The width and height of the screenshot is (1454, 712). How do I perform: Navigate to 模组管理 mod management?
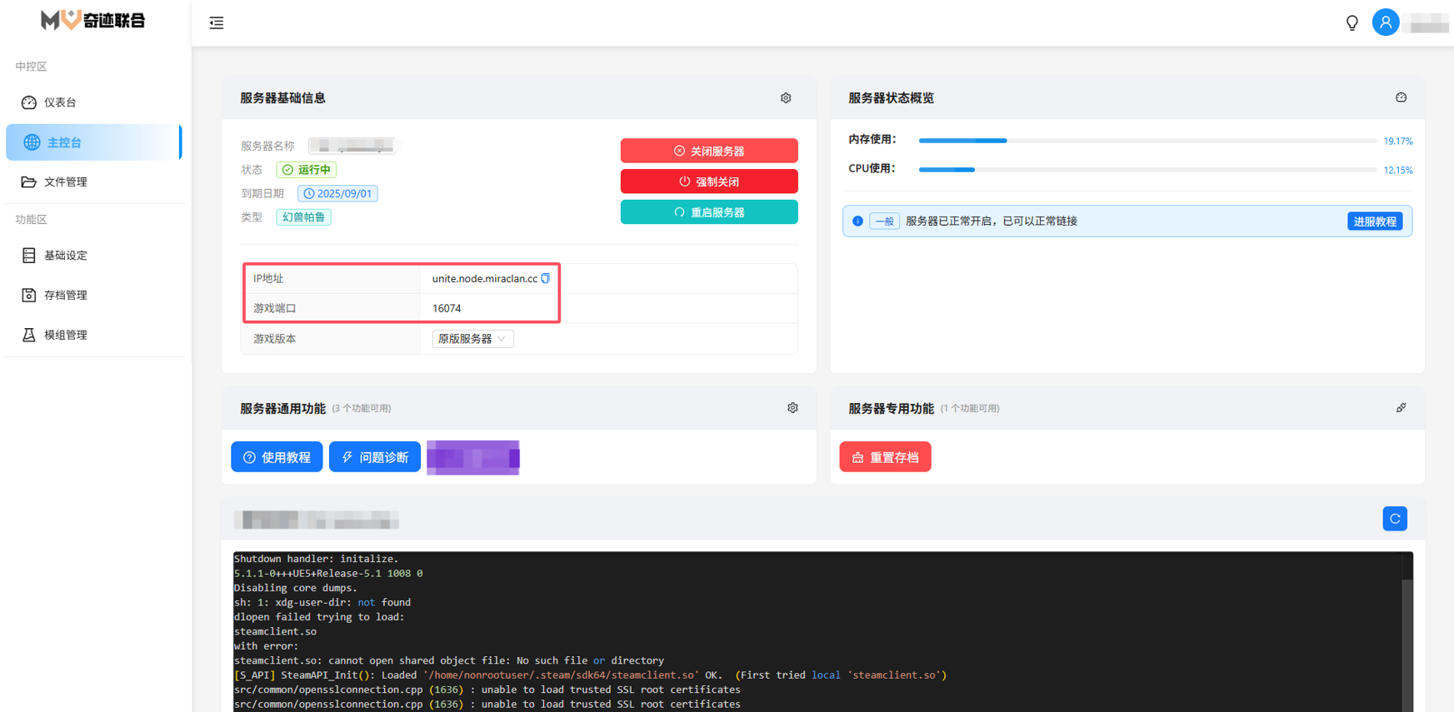(65, 335)
